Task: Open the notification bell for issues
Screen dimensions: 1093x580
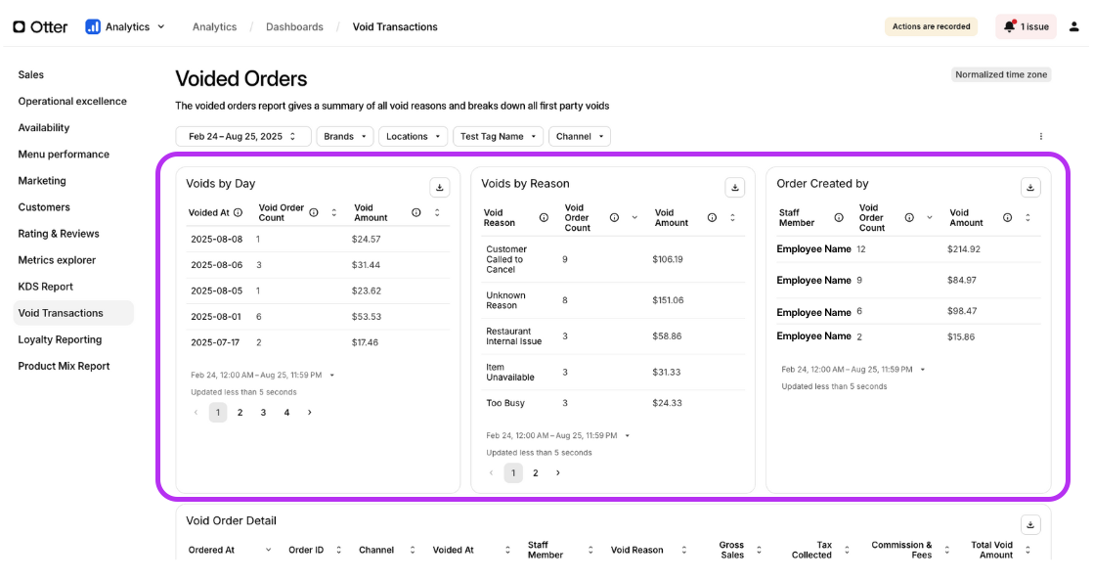Action: pos(1010,26)
